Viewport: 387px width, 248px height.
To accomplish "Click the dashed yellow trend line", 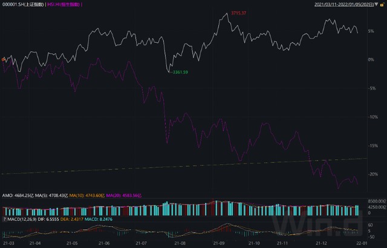I will (x=181, y=166).
